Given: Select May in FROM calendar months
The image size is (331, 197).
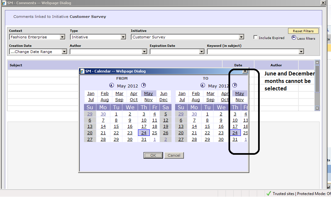Looking at the screenshot, I should pyautogui.click(x=149, y=93).
